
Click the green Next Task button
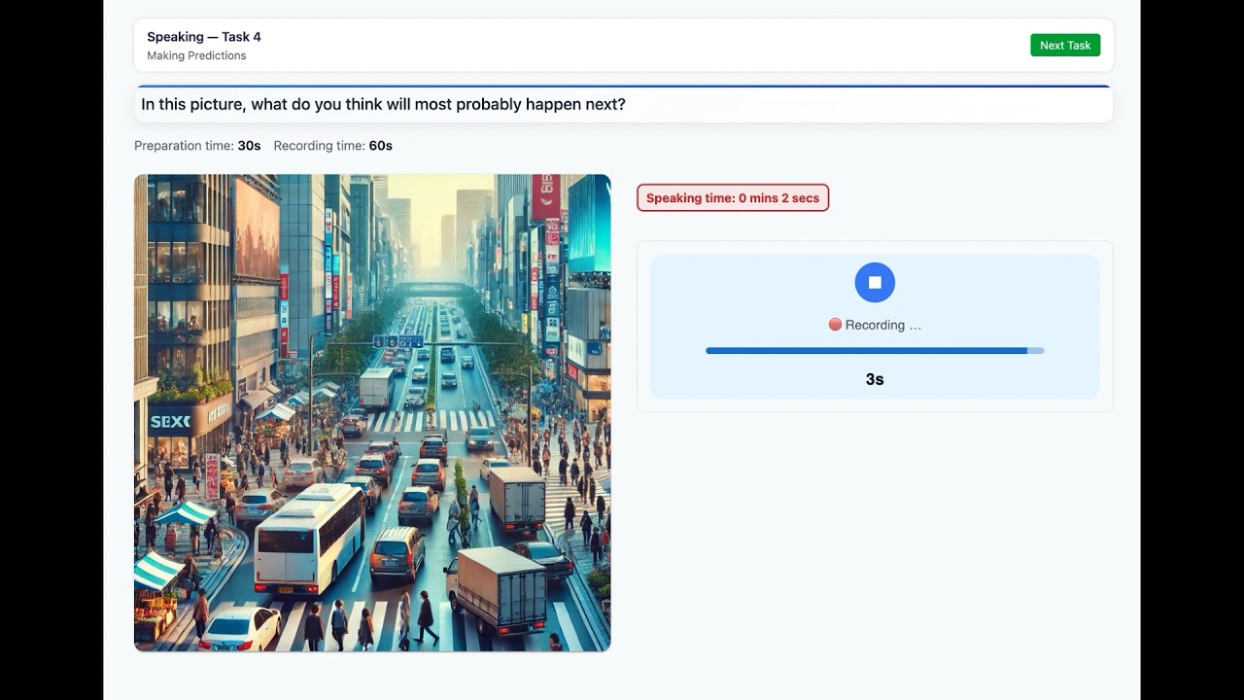[1065, 45]
